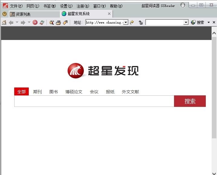Print the page with the printer icon
The width and height of the screenshot is (217, 175).
pos(58,22)
